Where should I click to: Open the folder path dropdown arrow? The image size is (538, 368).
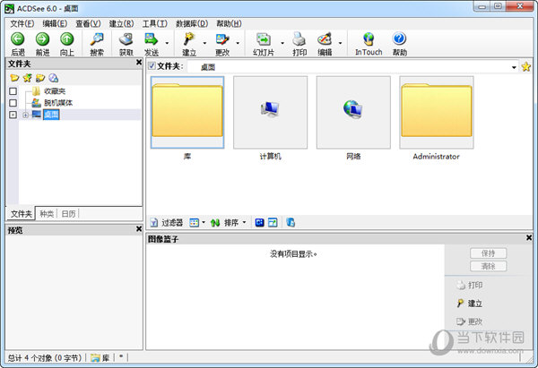(514, 67)
